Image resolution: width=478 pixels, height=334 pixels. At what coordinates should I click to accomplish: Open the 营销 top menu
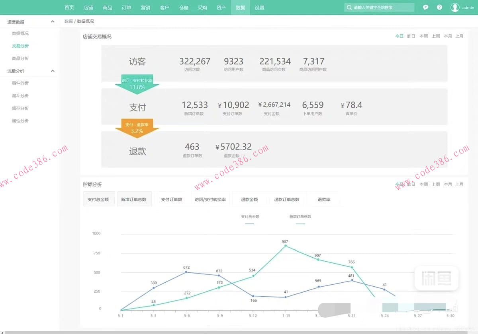tap(145, 8)
